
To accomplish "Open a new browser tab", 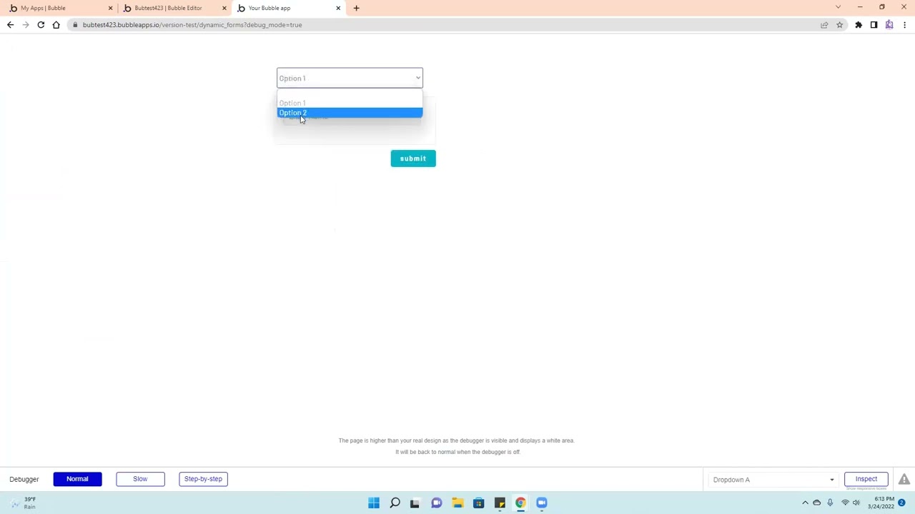I will [356, 8].
